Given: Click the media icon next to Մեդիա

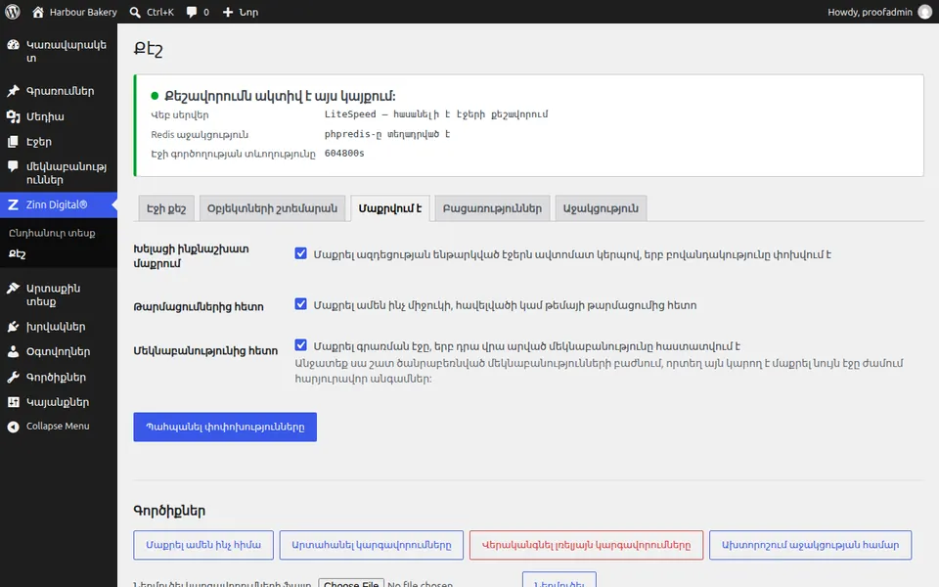Looking at the screenshot, I should click(13, 116).
